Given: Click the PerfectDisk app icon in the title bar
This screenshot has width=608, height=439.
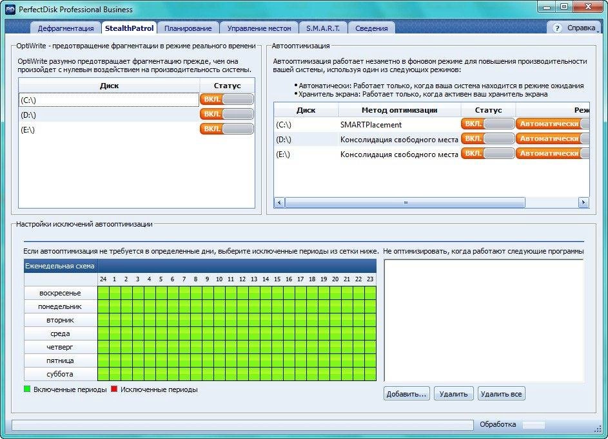Looking at the screenshot, I should coord(10,9).
